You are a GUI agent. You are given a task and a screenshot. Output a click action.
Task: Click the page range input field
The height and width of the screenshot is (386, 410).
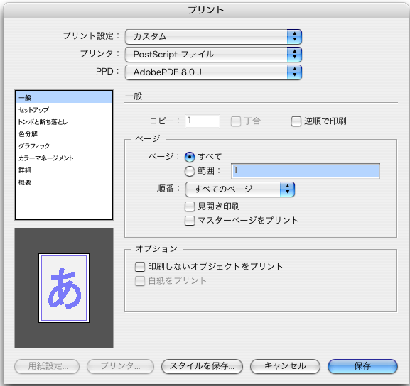(306, 171)
